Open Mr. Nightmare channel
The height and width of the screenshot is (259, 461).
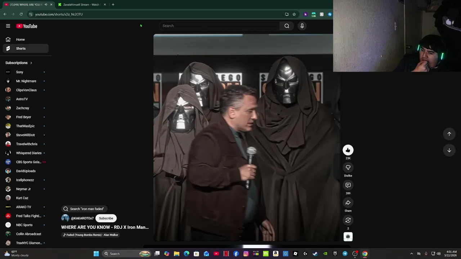tap(26, 81)
